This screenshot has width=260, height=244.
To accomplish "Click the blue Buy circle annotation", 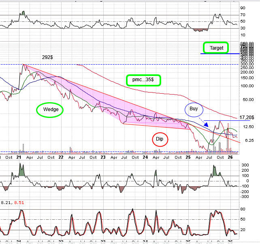I will pyautogui.click(x=194, y=109).
